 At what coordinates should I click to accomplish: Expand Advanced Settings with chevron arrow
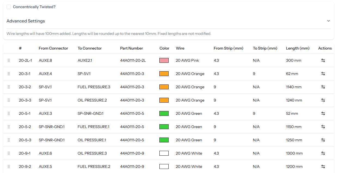(328, 21)
